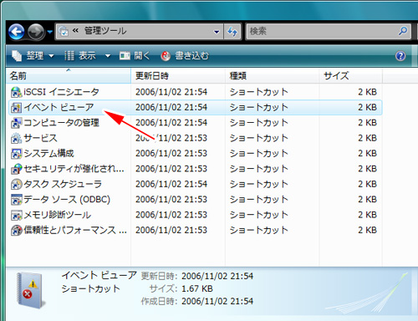This screenshot has width=418, height=321.
Task: Click the メモリ診断ツール shortcut icon
Action: click(x=16, y=215)
